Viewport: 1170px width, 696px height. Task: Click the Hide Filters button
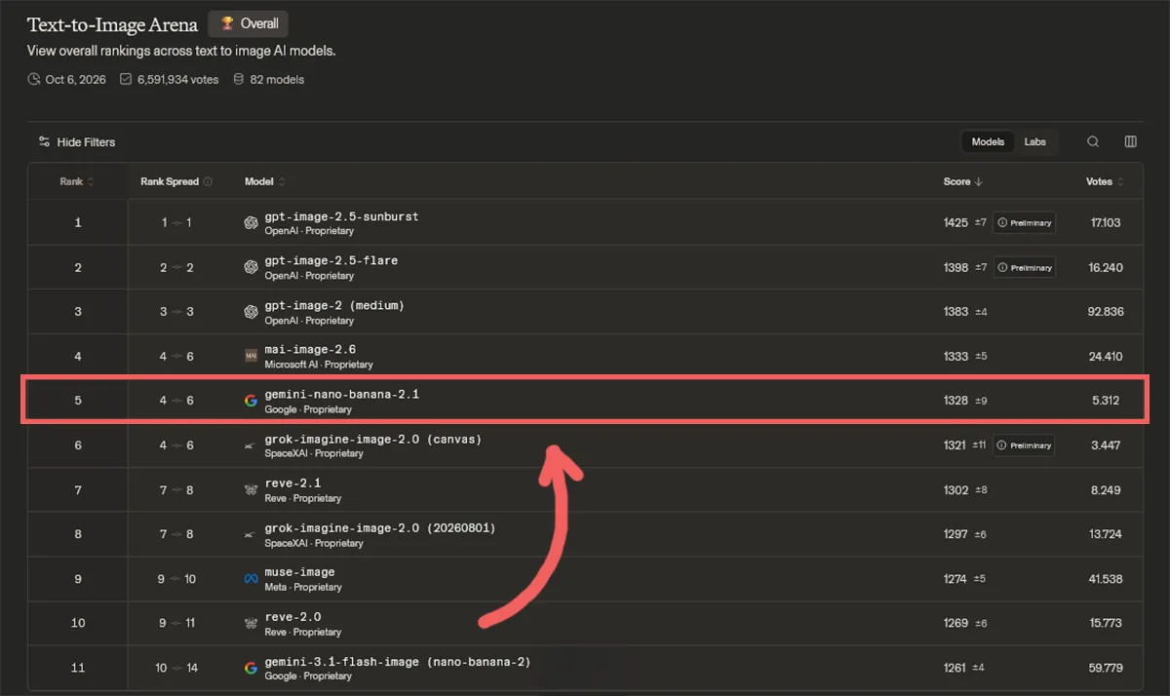click(77, 142)
